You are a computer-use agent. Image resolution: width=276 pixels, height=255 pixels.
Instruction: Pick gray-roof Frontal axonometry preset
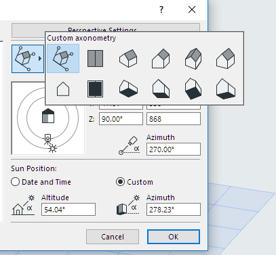[161, 59]
